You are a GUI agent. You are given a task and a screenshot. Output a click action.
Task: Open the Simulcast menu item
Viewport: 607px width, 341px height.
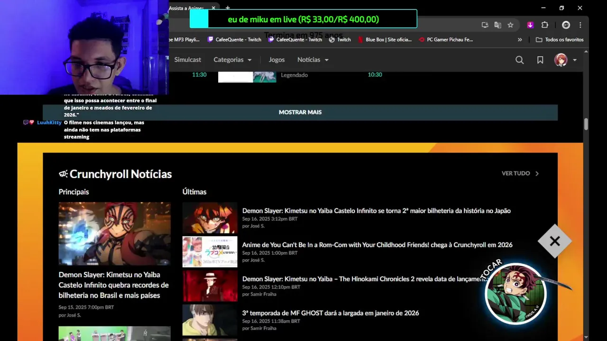pos(187,60)
